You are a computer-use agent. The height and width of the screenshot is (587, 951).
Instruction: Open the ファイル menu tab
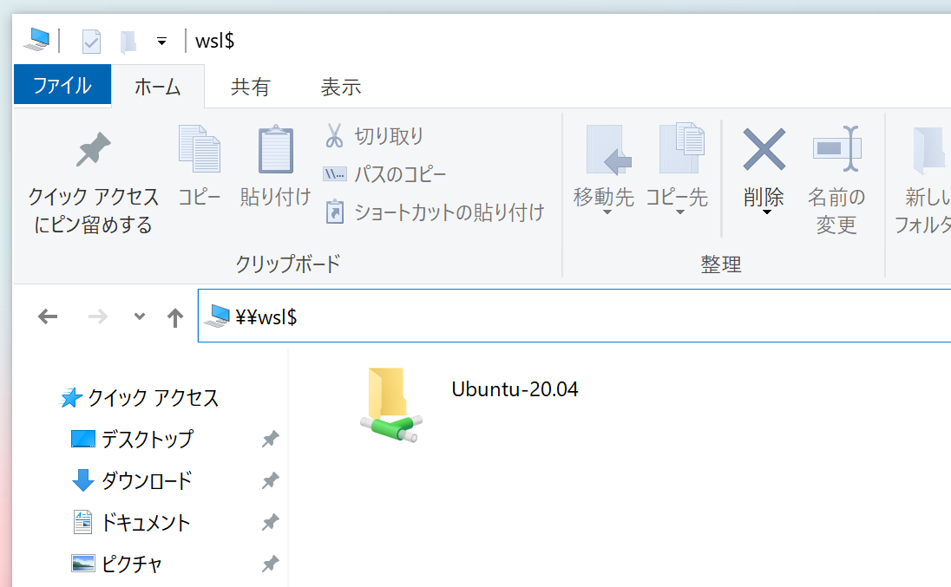coord(62,86)
